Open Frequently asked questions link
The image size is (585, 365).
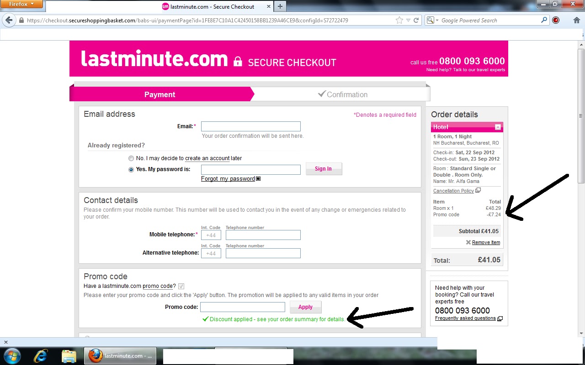[465, 318]
